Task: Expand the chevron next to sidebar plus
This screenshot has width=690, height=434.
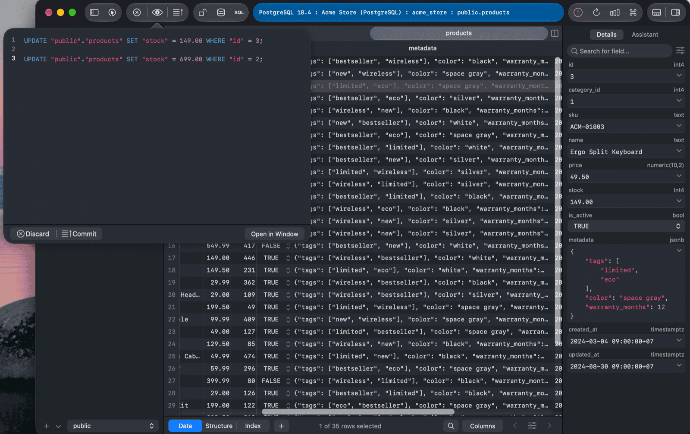Action: pos(58,426)
